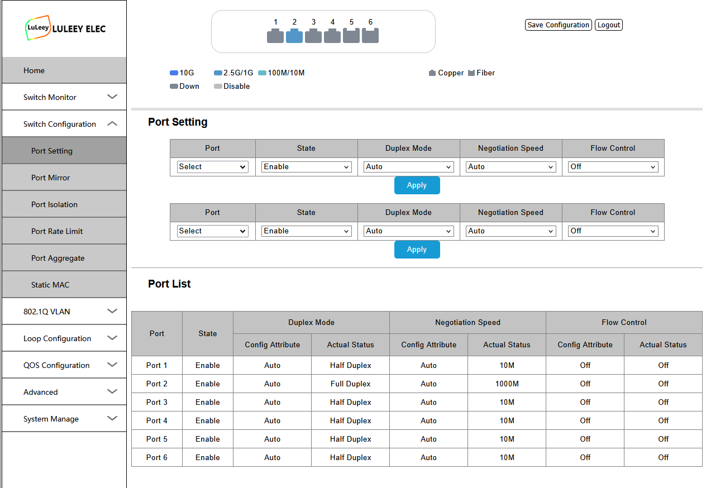Image resolution: width=706 pixels, height=488 pixels.
Task: Open the second Flow Control dropdown
Action: point(613,231)
